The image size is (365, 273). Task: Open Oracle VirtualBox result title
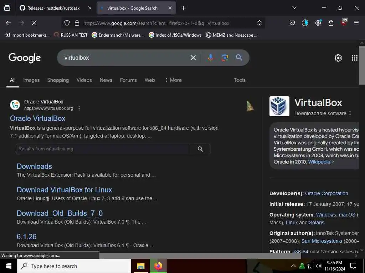37,118
